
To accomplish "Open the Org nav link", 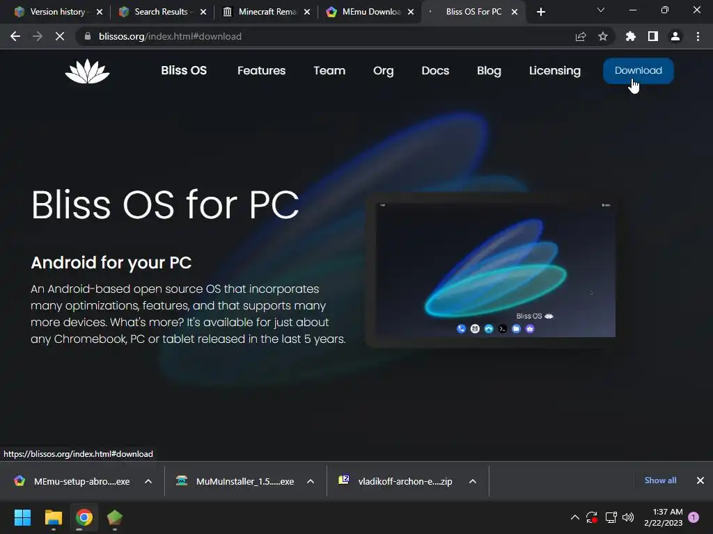I will (x=384, y=71).
